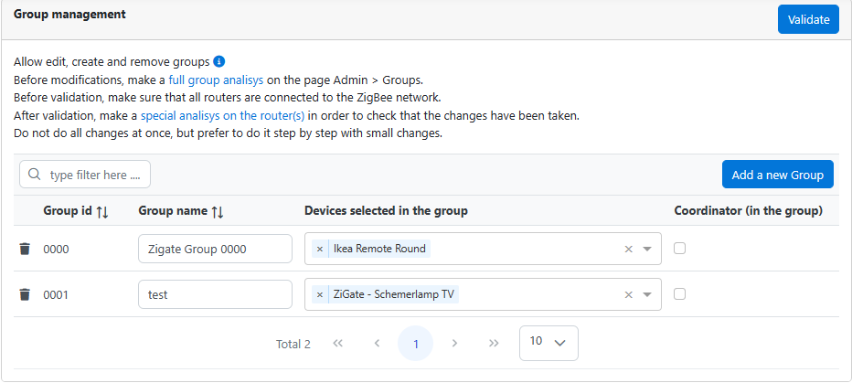Go to first page of table

click(x=338, y=344)
